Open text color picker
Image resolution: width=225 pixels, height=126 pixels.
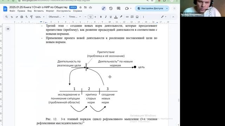pyautogui.click(x=116, y=17)
